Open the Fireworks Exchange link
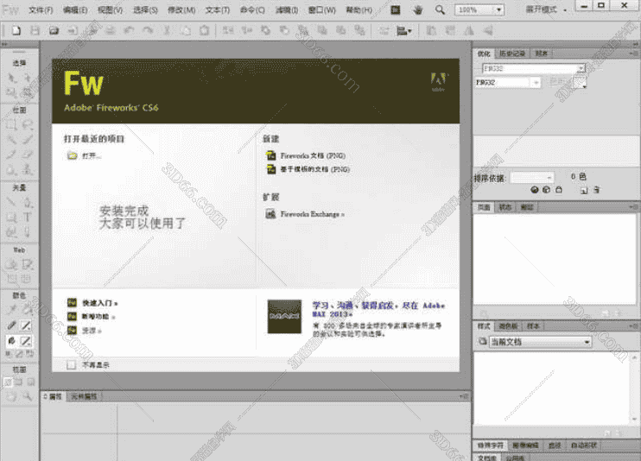Image resolution: width=641 pixels, height=461 pixels. click(311, 213)
